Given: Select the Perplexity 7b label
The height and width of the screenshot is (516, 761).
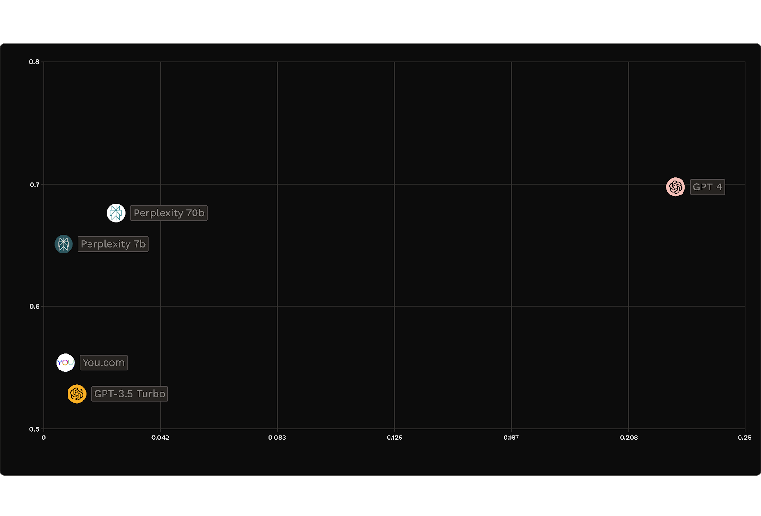Looking at the screenshot, I should pyautogui.click(x=113, y=244).
